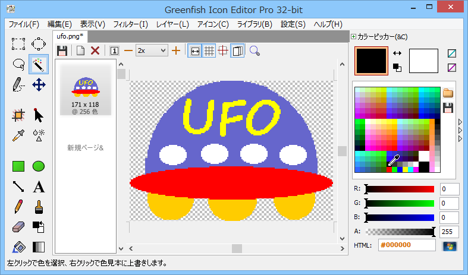Open the 2x zoom level dropdown

(152, 50)
